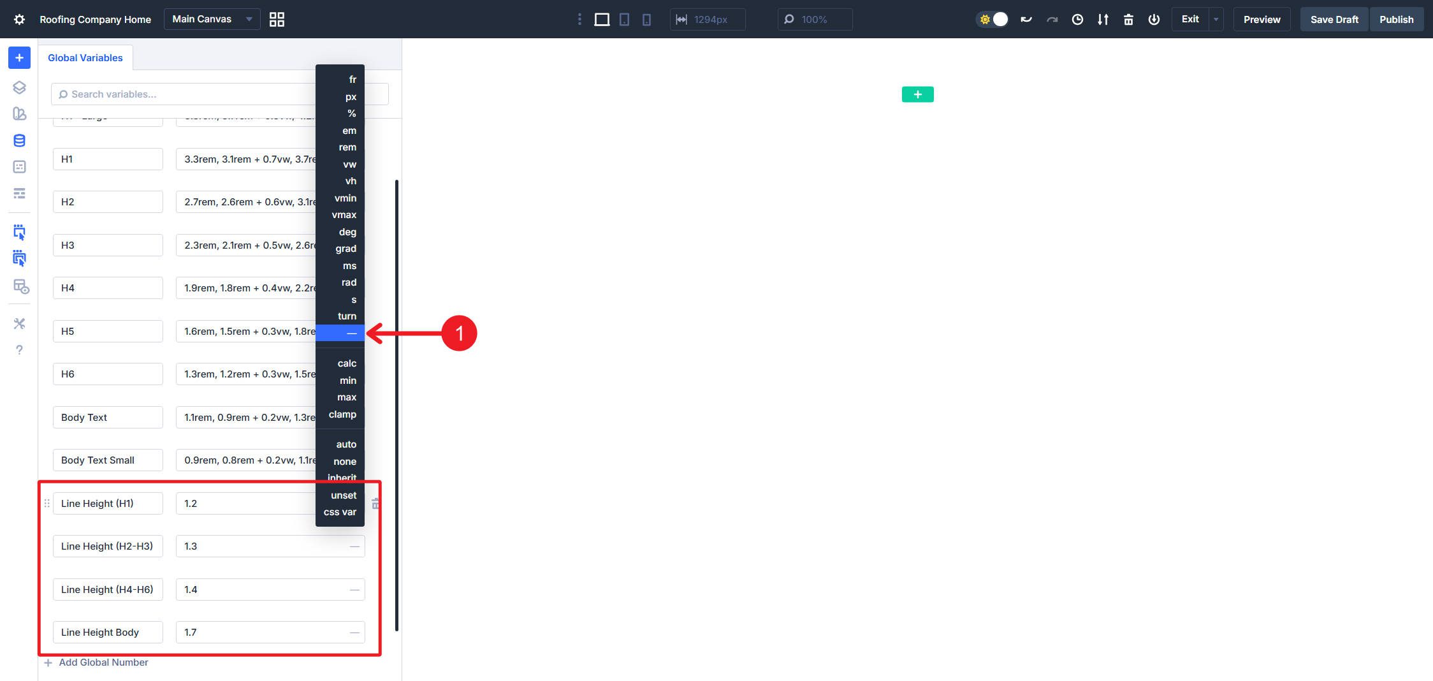Switch to tablet viewport mode
This screenshot has width=1433, height=681.
[623, 19]
